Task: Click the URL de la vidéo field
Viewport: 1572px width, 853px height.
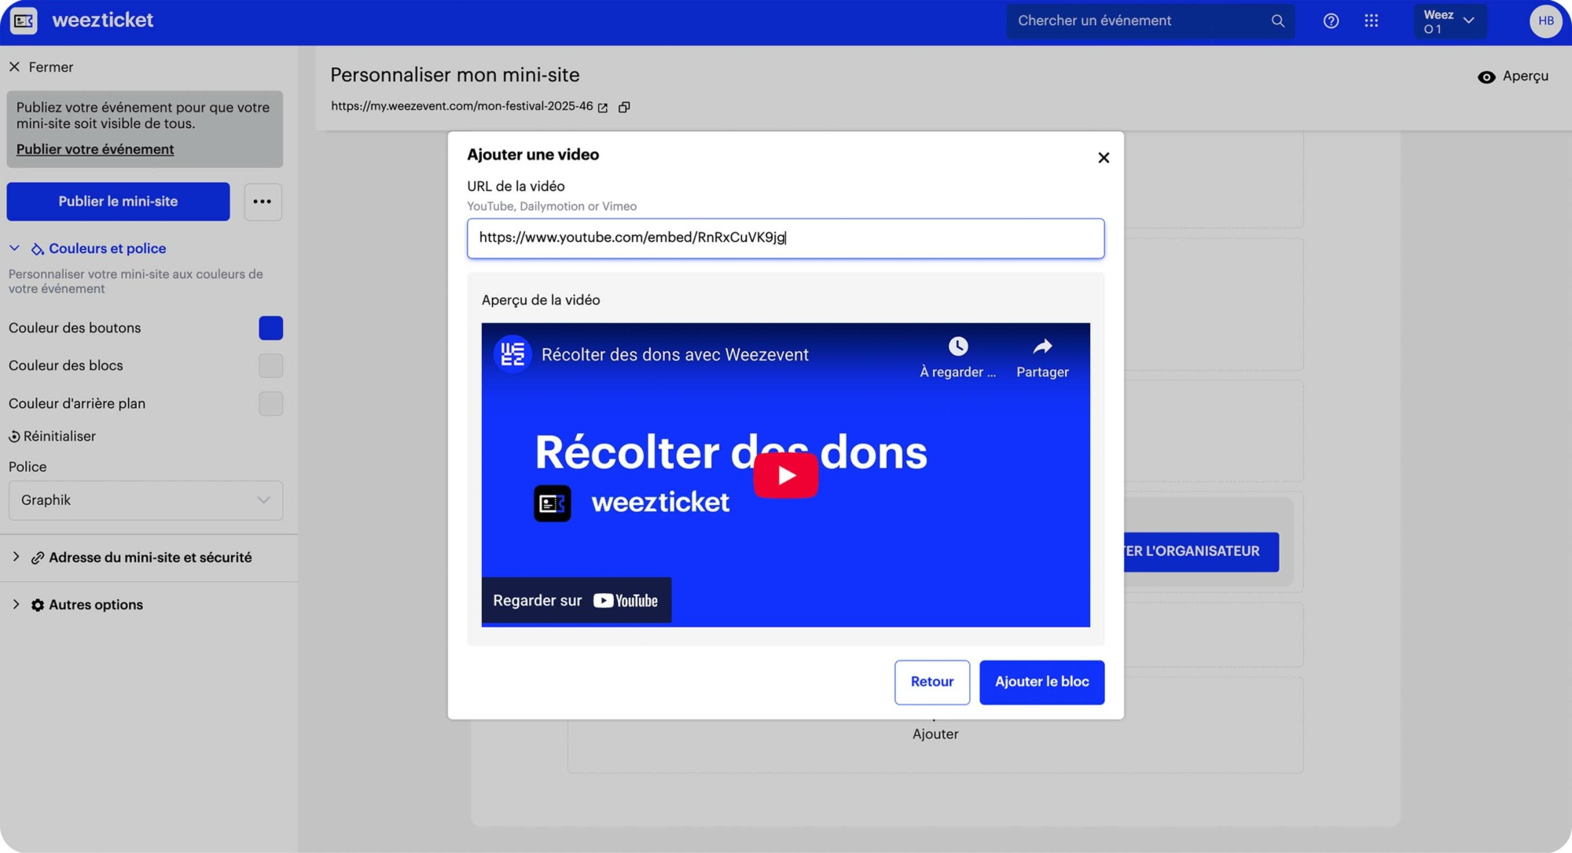Action: tap(786, 238)
